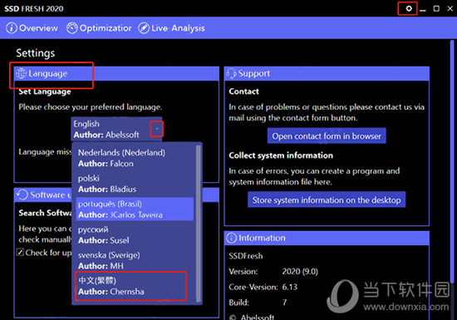Click the Settings page title
This screenshot has width=457, height=320.
35,53
